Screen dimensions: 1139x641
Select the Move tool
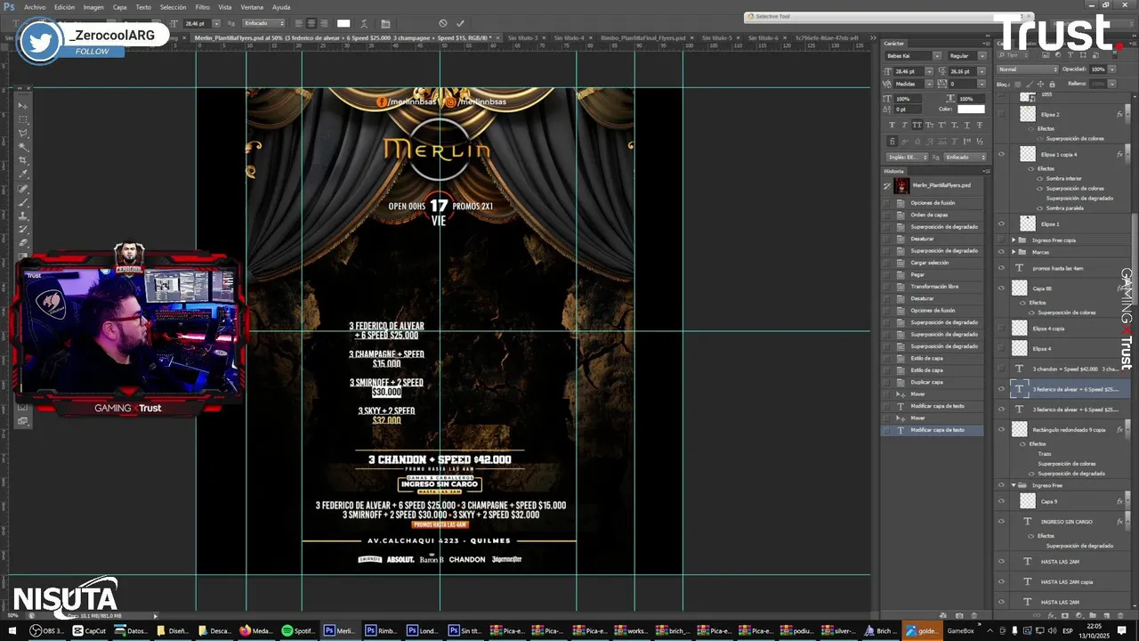[x=23, y=106]
